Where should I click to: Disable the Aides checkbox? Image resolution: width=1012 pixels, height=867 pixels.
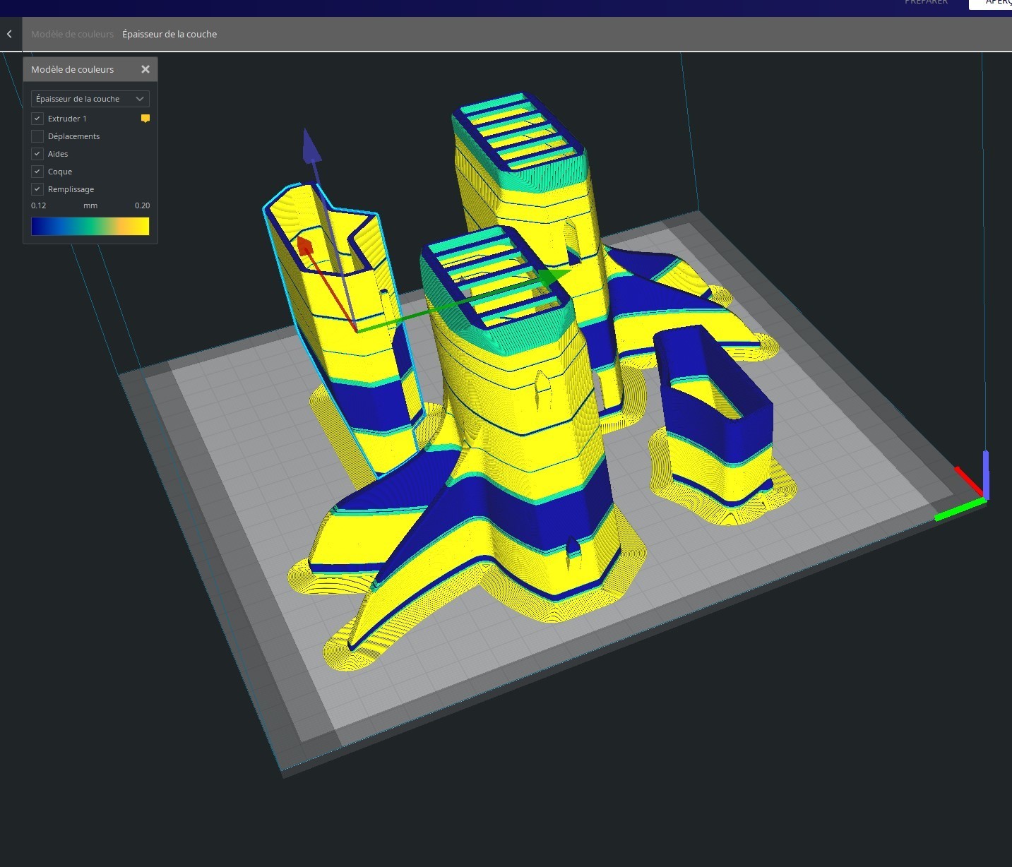pyautogui.click(x=37, y=154)
